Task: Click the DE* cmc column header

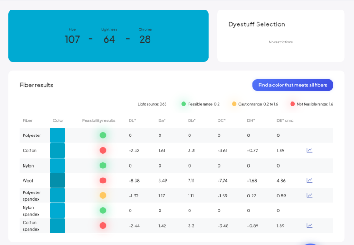Action: click(286, 120)
